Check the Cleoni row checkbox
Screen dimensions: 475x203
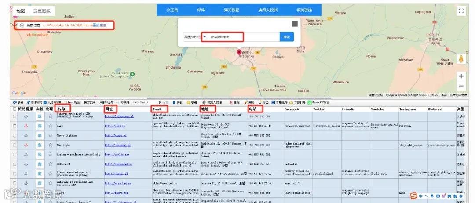tap(15, 174)
